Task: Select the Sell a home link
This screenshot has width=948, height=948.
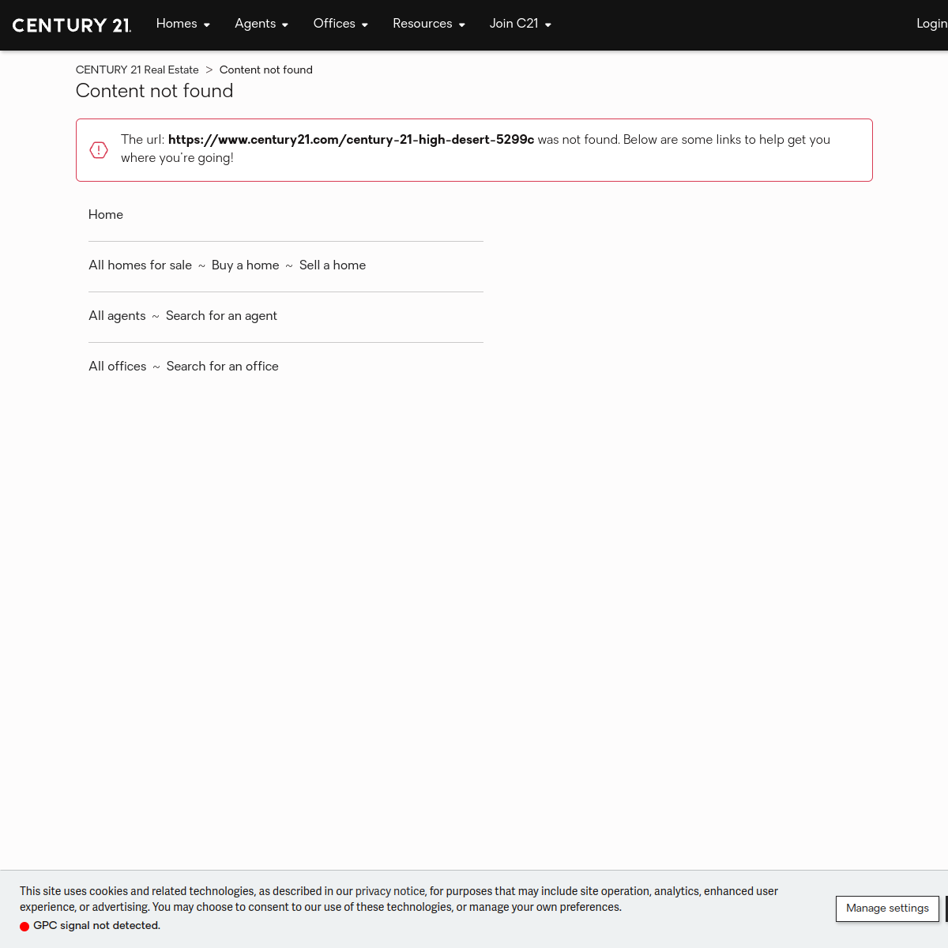Action: pyautogui.click(x=333, y=265)
